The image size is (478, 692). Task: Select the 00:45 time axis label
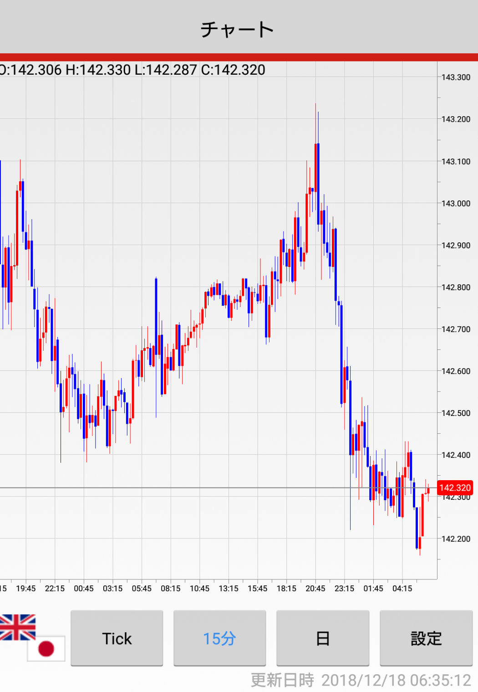(x=84, y=589)
